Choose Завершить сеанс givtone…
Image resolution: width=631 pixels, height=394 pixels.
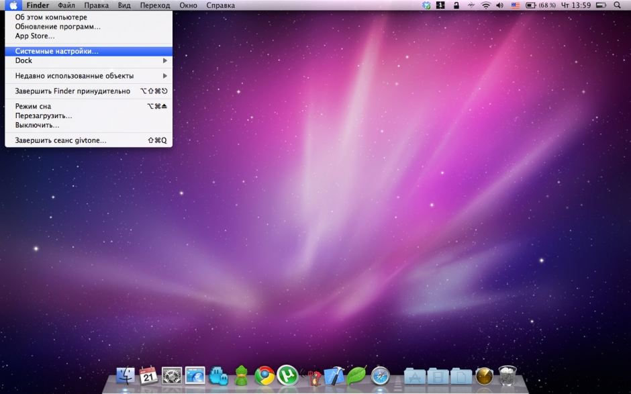pyautogui.click(x=89, y=140)
